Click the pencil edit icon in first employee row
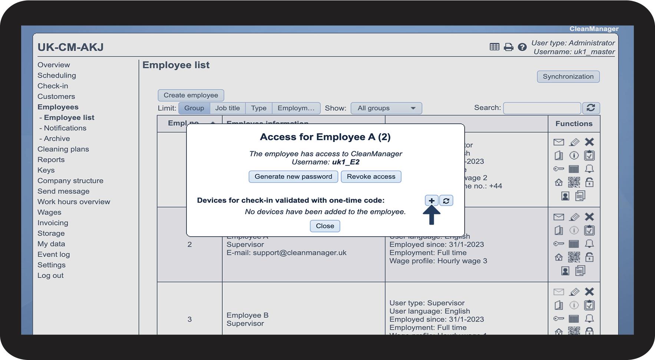Viewport: 655px width, 360px height. tap(574, 142)
